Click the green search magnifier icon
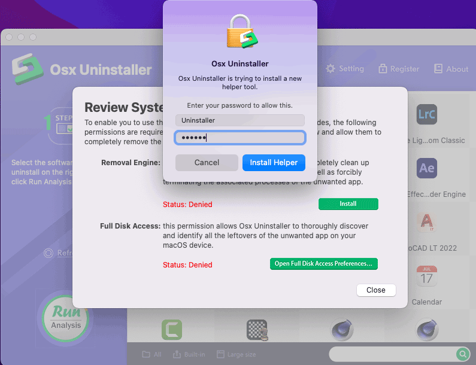The image size is (476, 365). (x=462, y=354)
